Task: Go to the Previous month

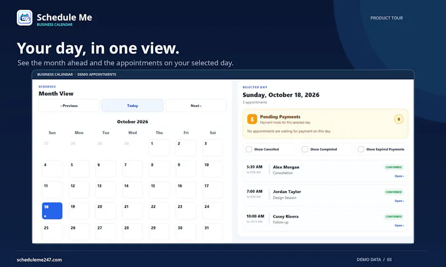Action: [x=69, y=105]
